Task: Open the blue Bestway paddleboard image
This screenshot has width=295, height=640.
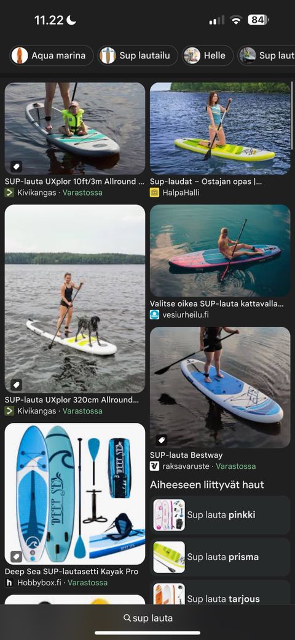Action: click(x=220, y=387)
